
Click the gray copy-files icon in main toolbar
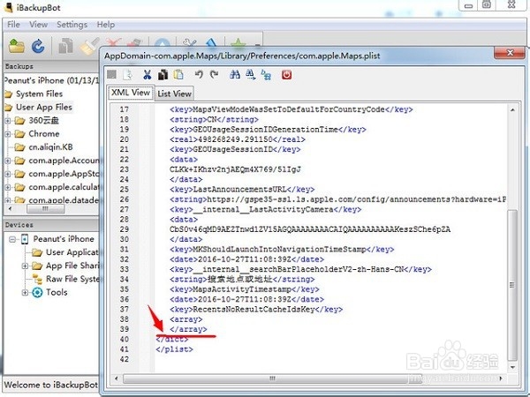pos(65,46)
